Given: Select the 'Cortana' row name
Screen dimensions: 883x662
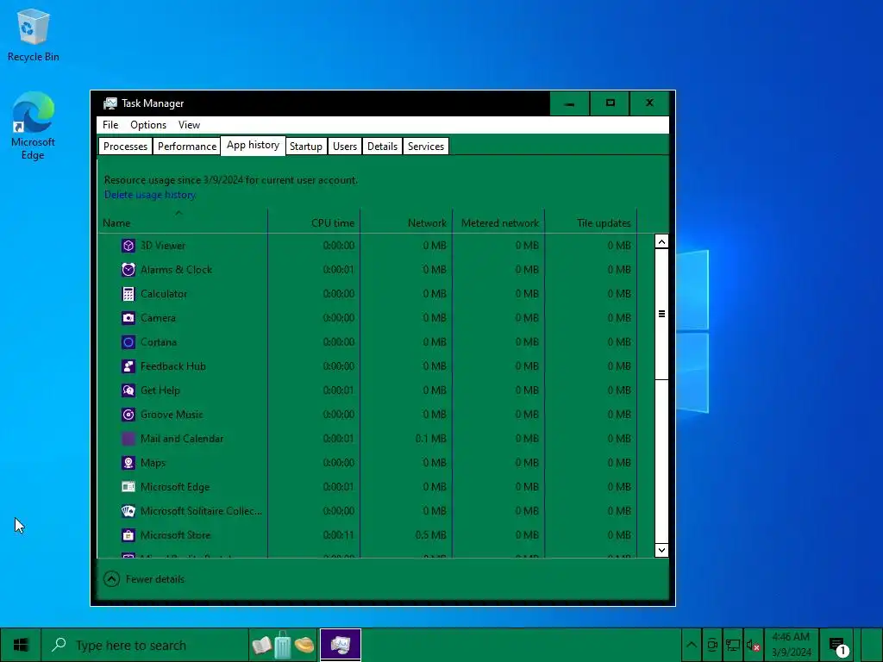Looking at the screenshot, I should click(159, 342).
